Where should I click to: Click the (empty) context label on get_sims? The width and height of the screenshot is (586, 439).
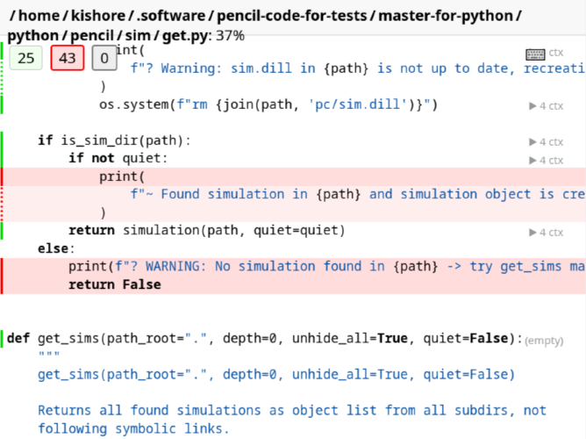[x=543, y=340]
